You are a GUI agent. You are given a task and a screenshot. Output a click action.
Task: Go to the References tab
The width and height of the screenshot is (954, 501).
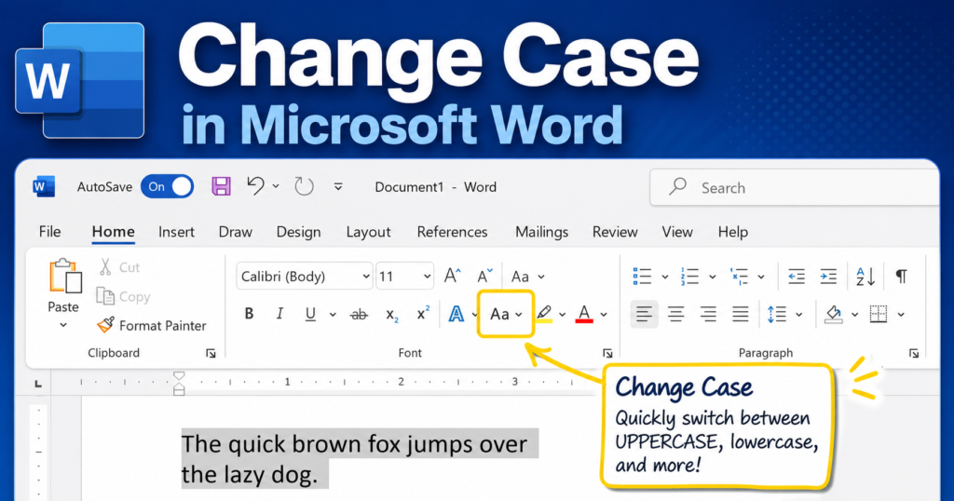452,232
